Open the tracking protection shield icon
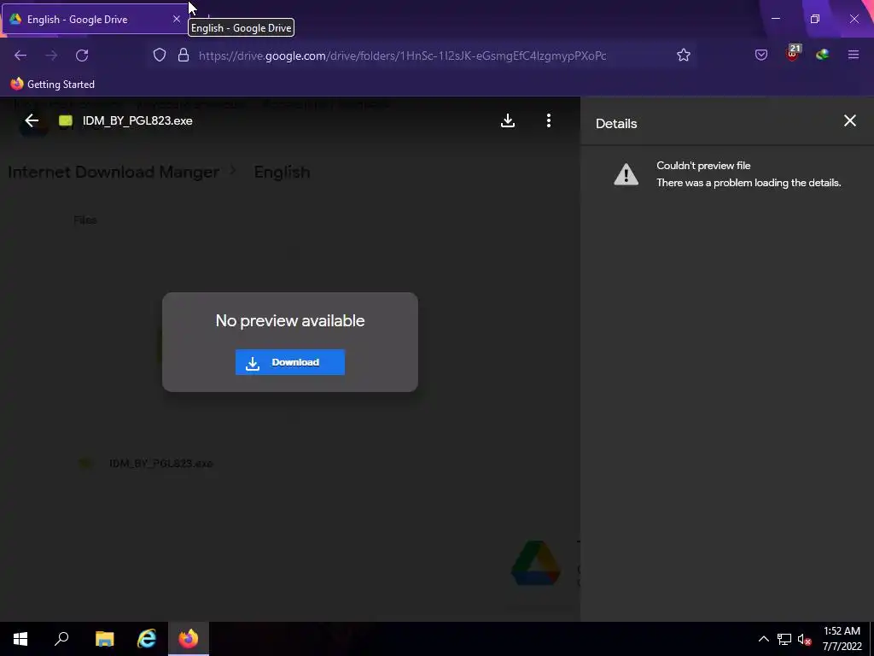Screen dimensions: 874x656 click(160, 56)
